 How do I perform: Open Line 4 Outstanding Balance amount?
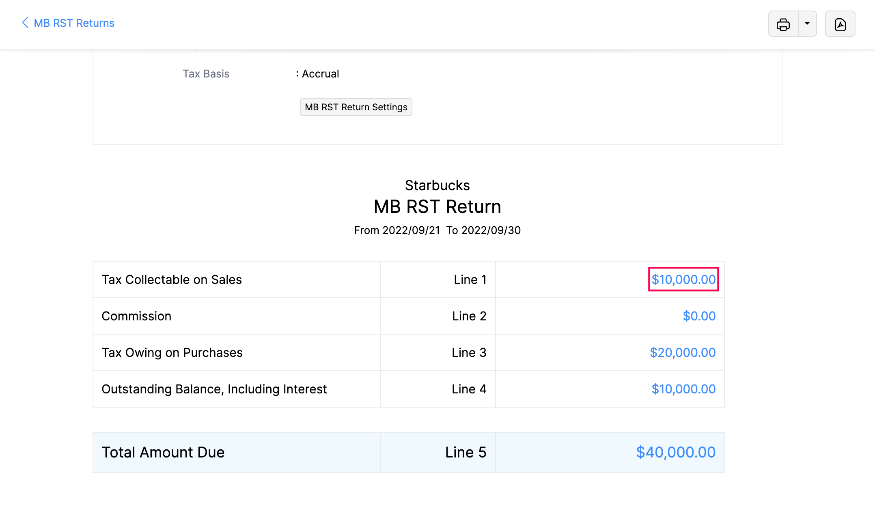683,389
